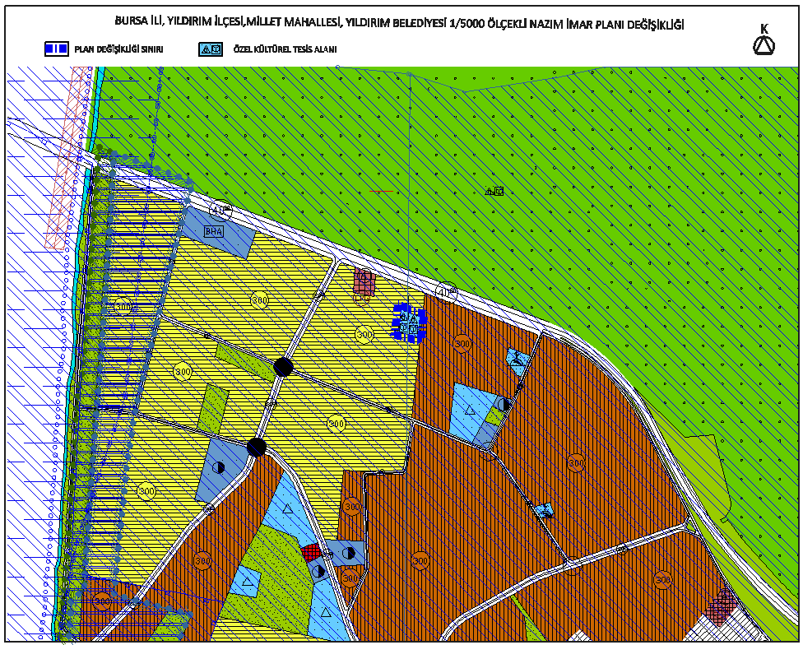Image resolution: width=803 pixels, height=645 pixels.
Task: Click the short red line in the green zone
Action: click(x=381, y=191)
